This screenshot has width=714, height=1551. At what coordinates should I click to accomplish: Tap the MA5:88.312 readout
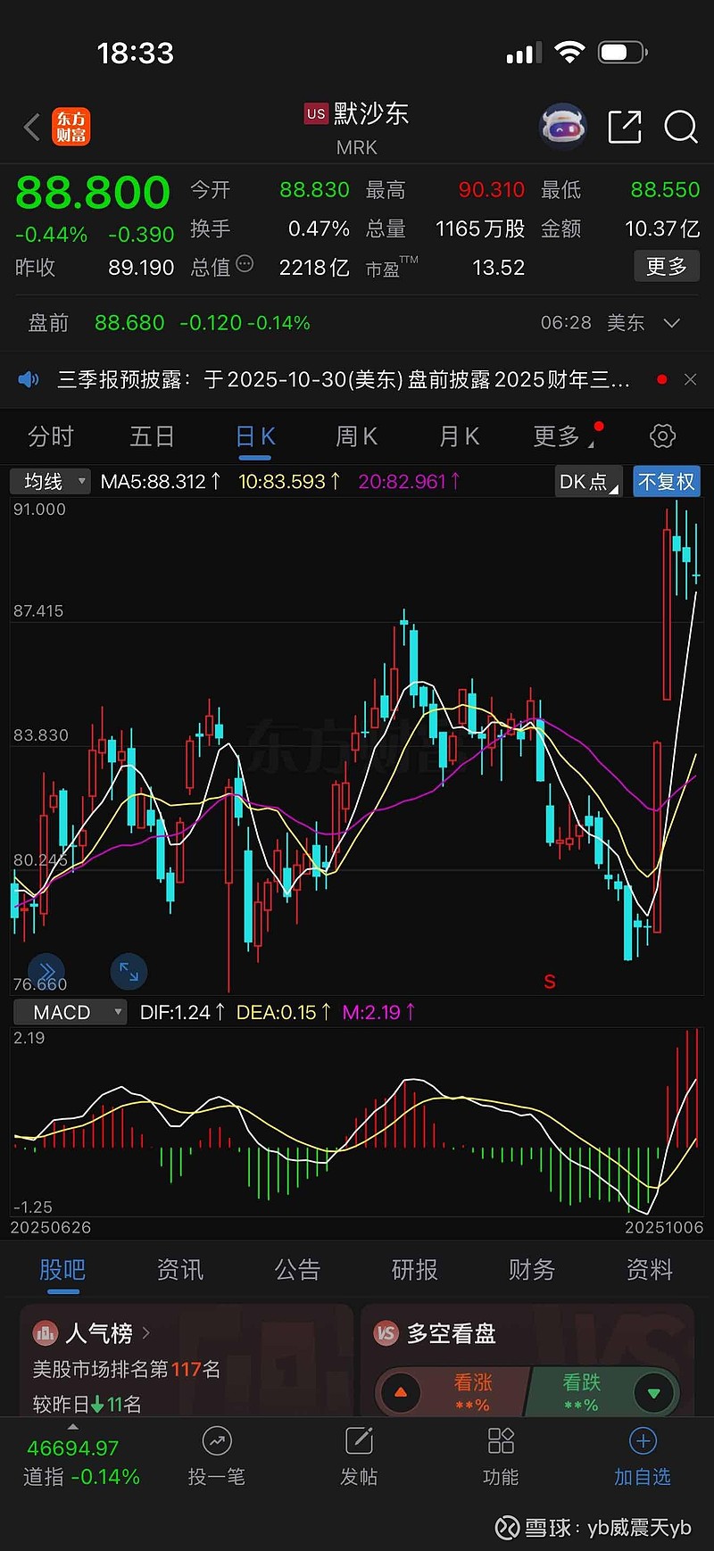[x=161, y=482]
